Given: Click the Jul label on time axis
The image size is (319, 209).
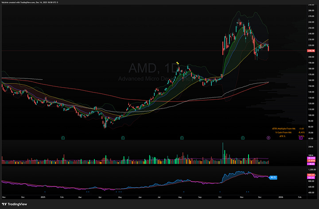Looking at the screenshot, I should click(159, 197).
